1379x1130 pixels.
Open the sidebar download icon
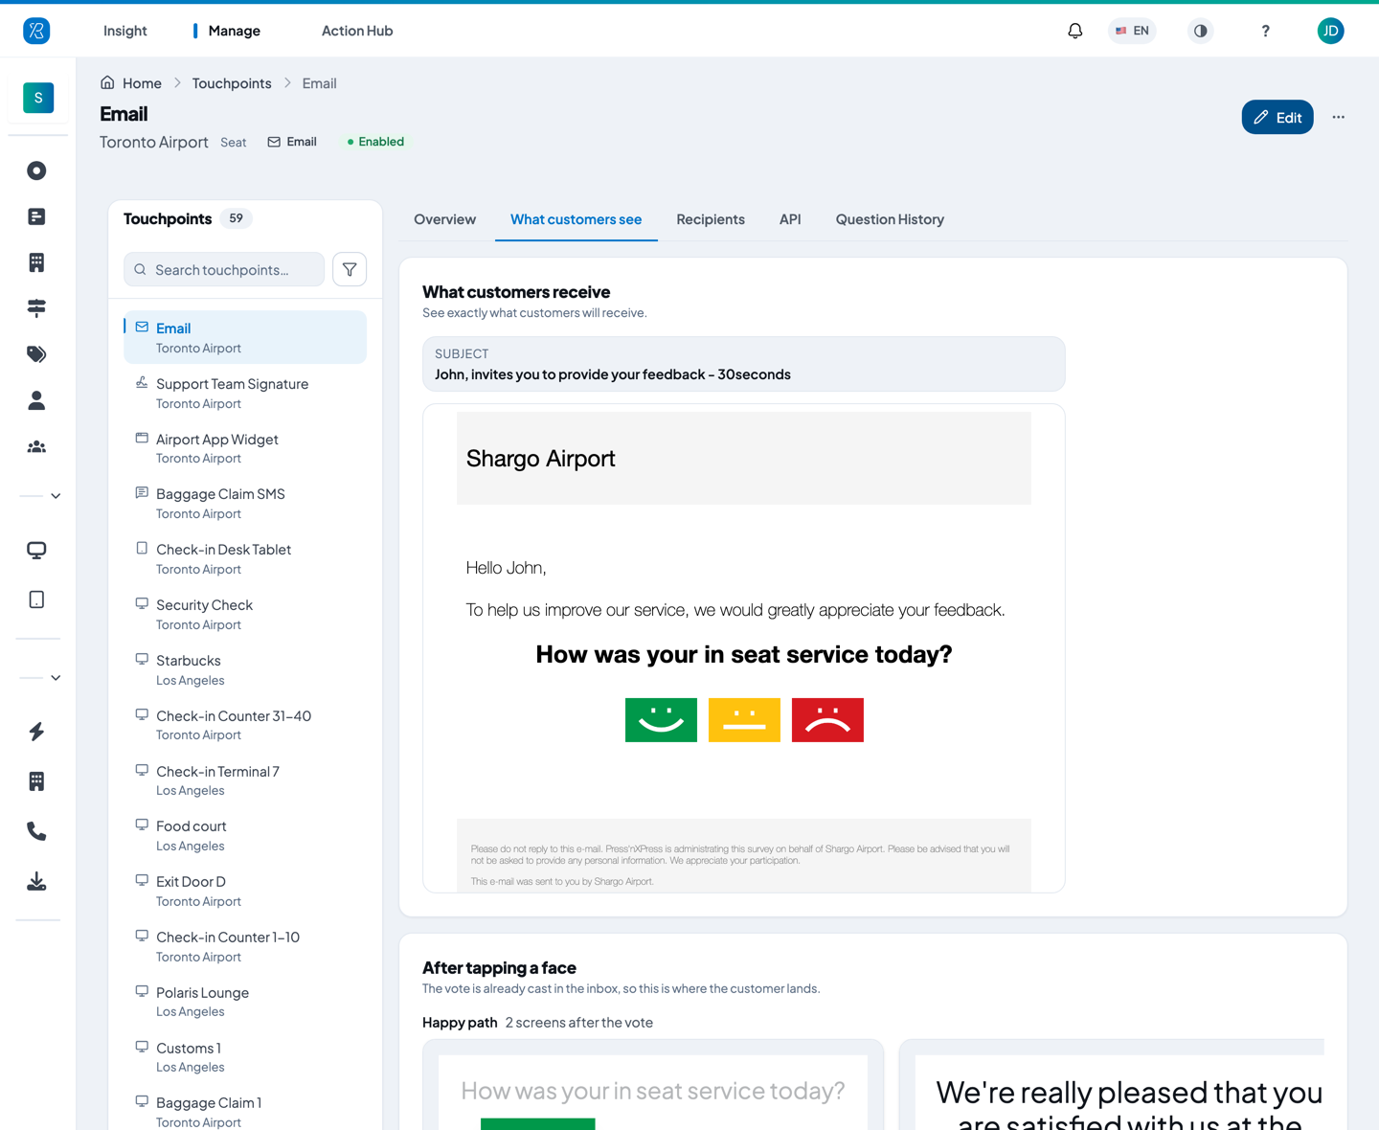(36, 881)
